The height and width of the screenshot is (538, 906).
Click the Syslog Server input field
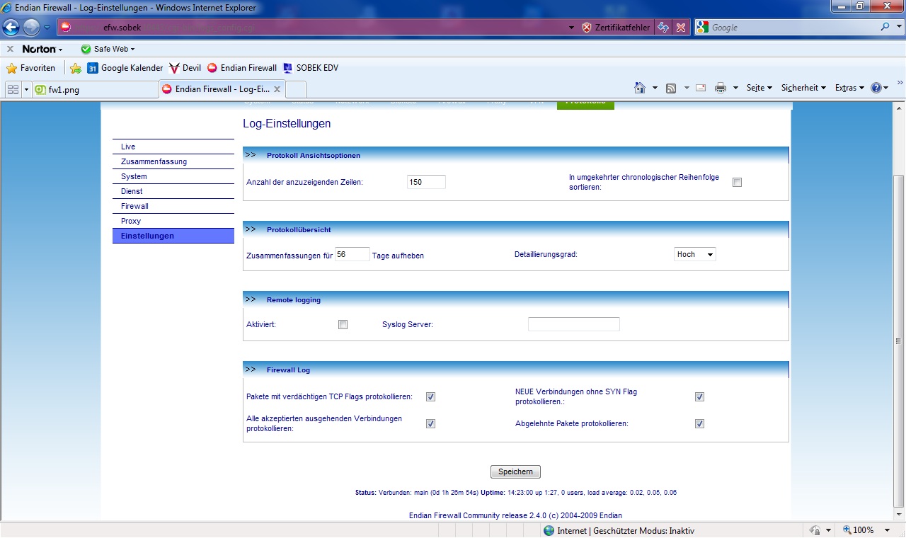click(x=573, y=324)
